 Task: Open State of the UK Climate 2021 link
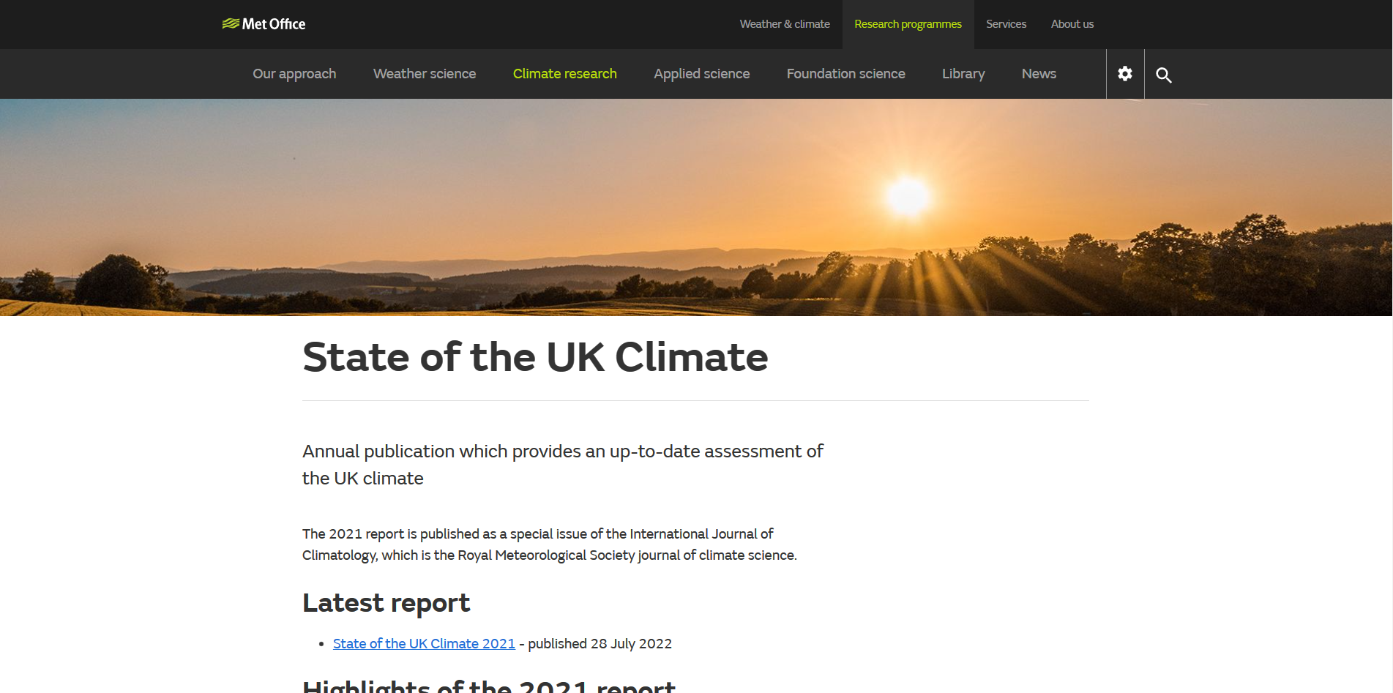click(424, 643)
